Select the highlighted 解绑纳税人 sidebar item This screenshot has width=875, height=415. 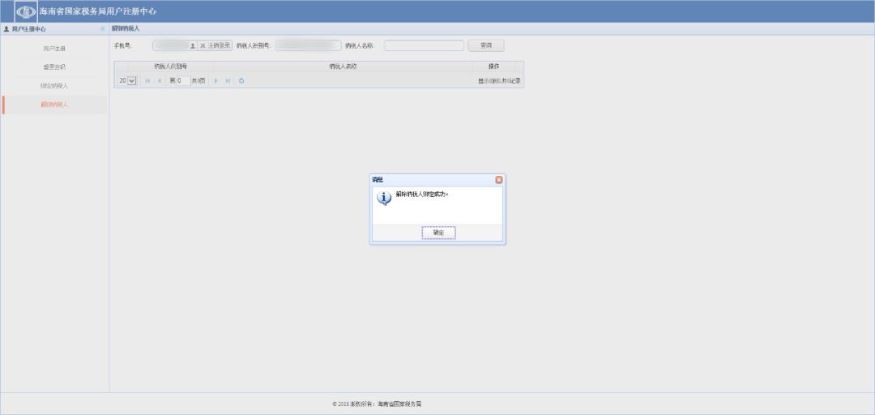(54, 105)
